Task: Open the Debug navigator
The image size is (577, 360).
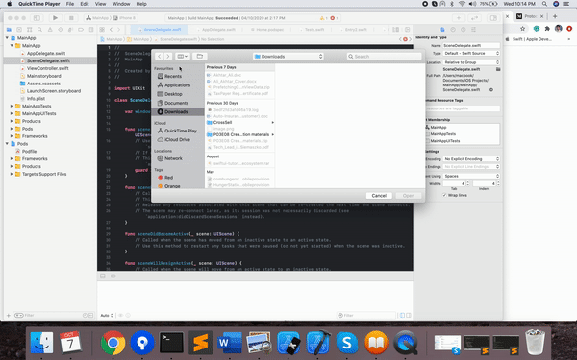Action: pos(70,30)
